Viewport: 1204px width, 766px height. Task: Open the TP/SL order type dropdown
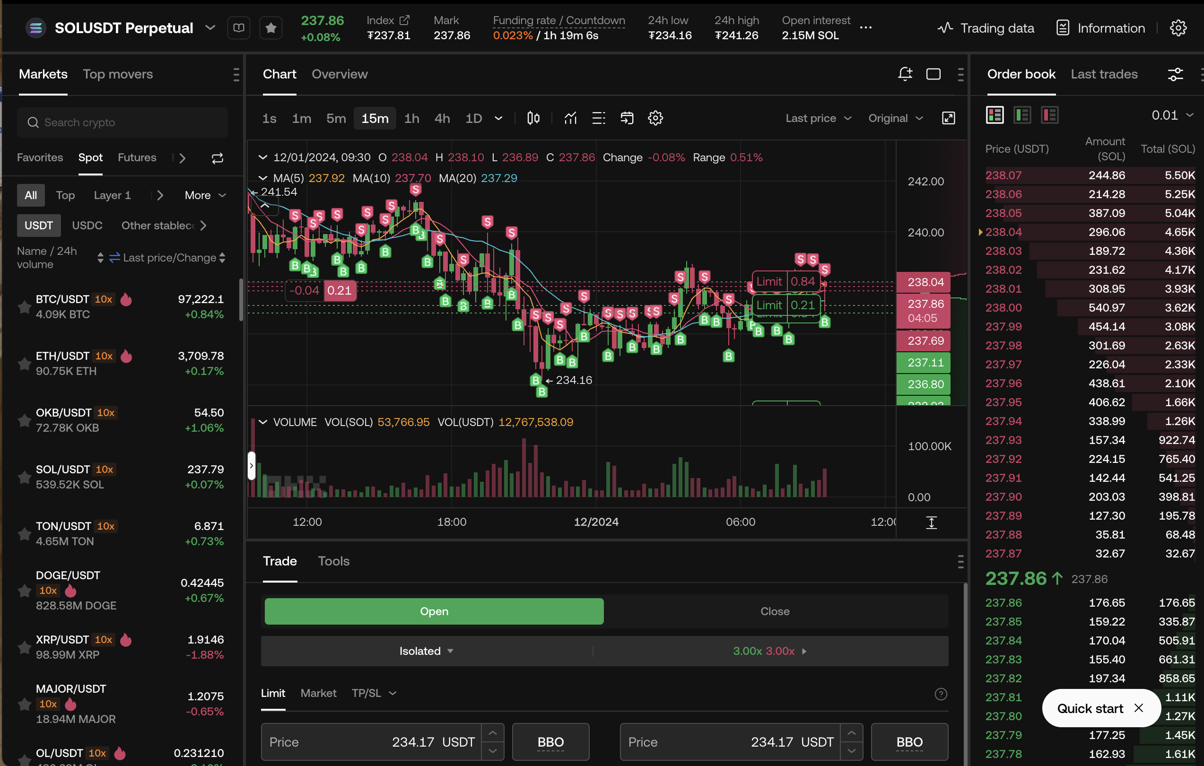point(374,693)
